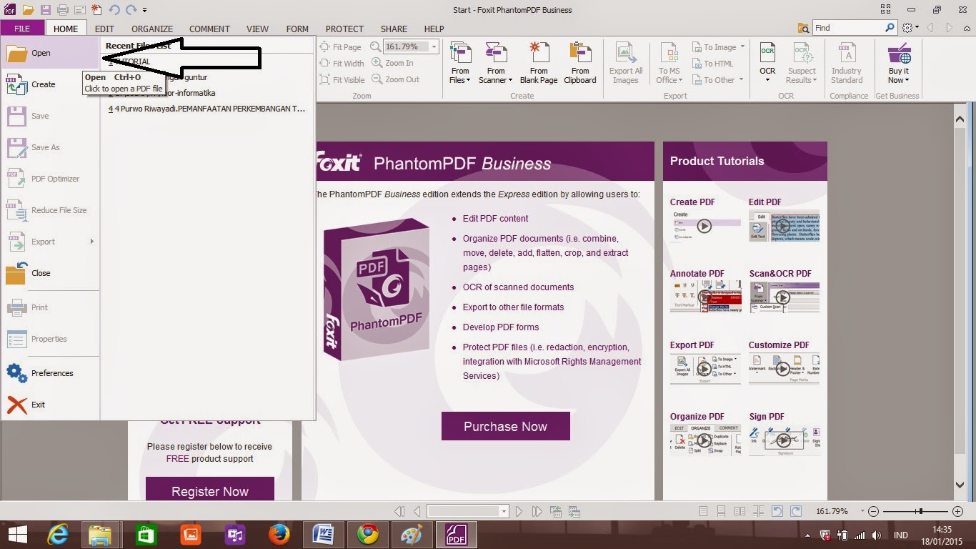Click the save diskette icon in title bar
Viewport: 976px width, 549px height.
pos(46,10)
